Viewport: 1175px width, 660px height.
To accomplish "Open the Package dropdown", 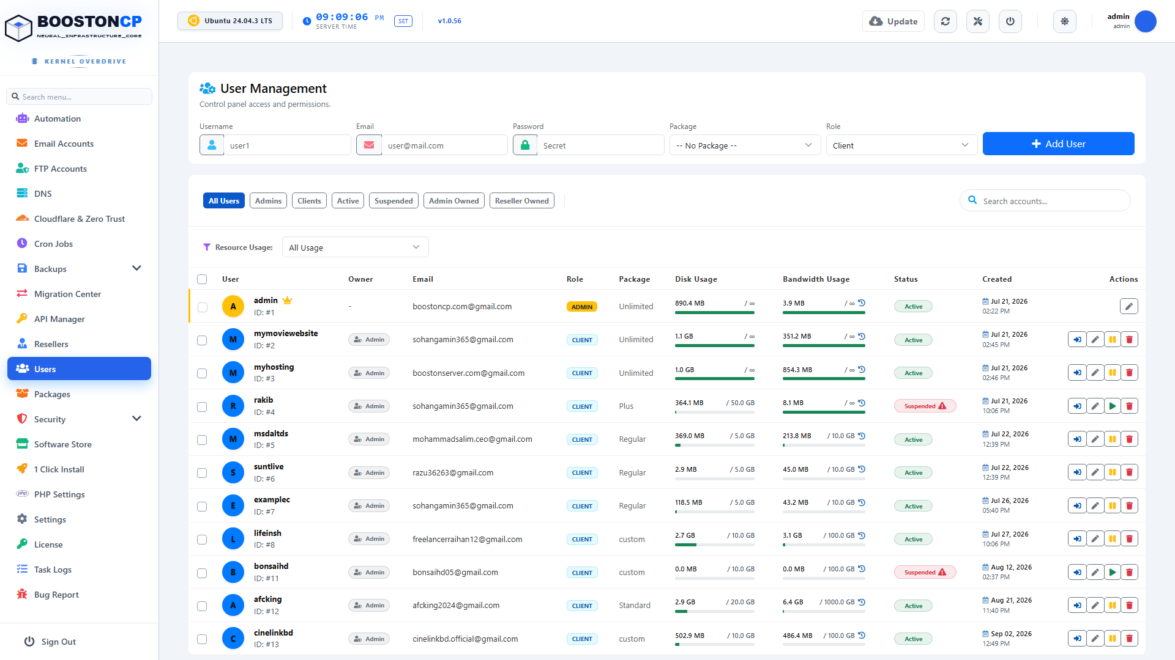I will coord(745,145).
